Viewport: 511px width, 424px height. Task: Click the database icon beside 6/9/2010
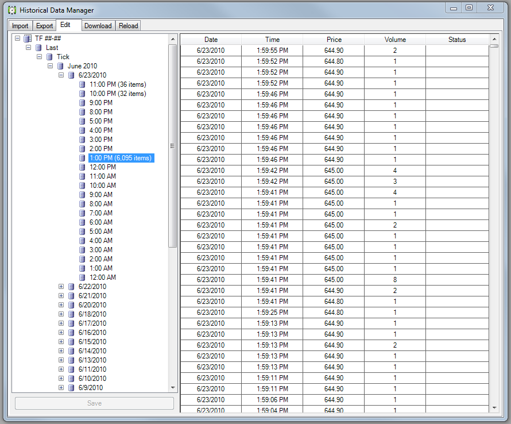tap(71, 387)
